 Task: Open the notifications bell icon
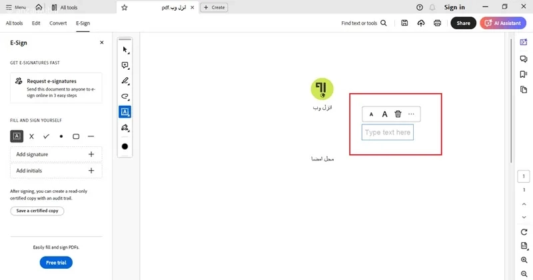point(432,7)
